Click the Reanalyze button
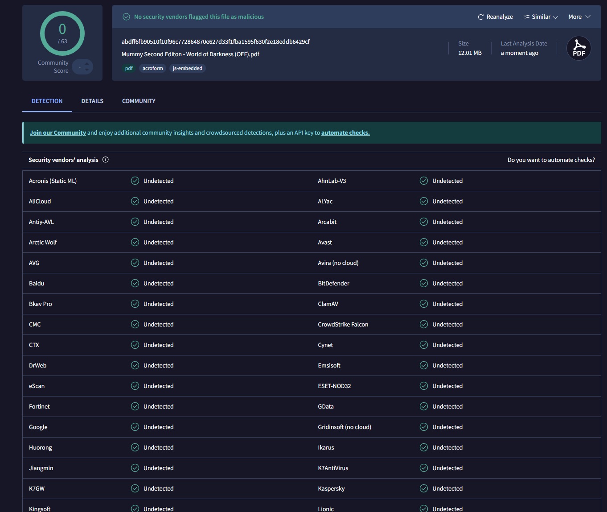The width and height of the screenshot is (607, 512). (495, 17)
